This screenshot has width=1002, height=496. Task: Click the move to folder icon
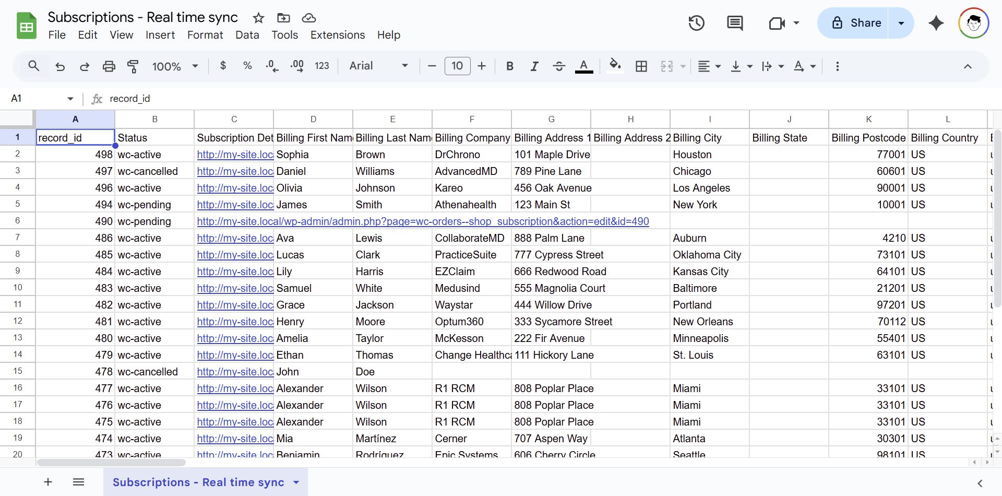(x=283, y=18)
